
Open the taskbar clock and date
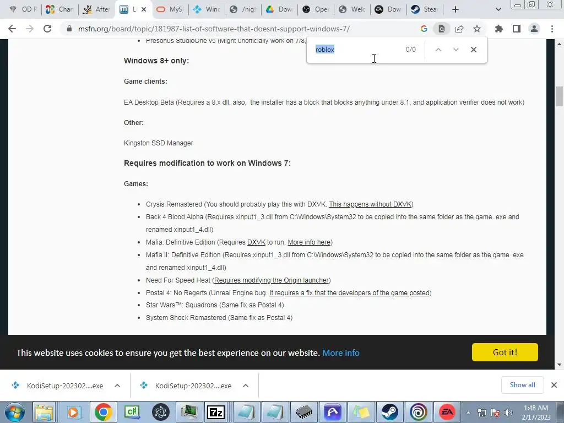pyautogui.click(x=536, y=413)
